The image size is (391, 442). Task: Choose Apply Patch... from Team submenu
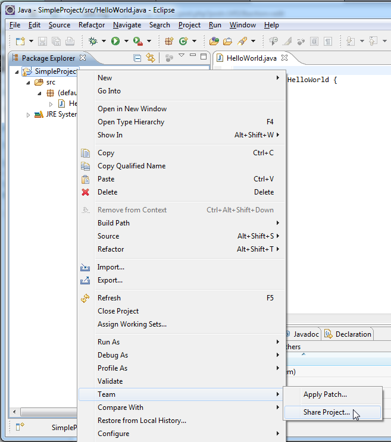333,394
